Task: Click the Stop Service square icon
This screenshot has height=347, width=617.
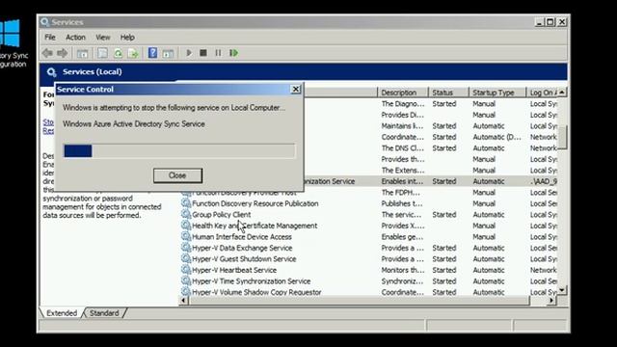Action: 203,53
